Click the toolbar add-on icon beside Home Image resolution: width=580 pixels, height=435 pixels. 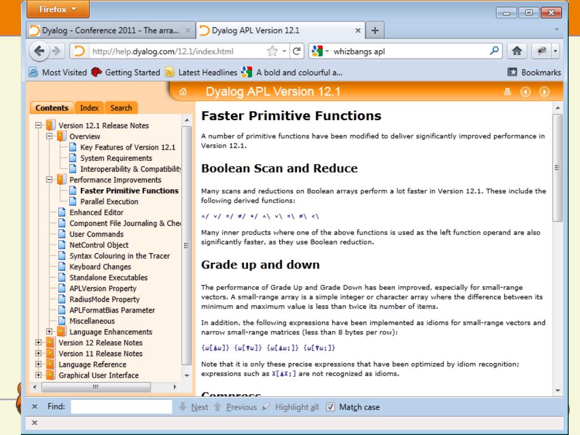pyautogui.click(x=541, y=51)
